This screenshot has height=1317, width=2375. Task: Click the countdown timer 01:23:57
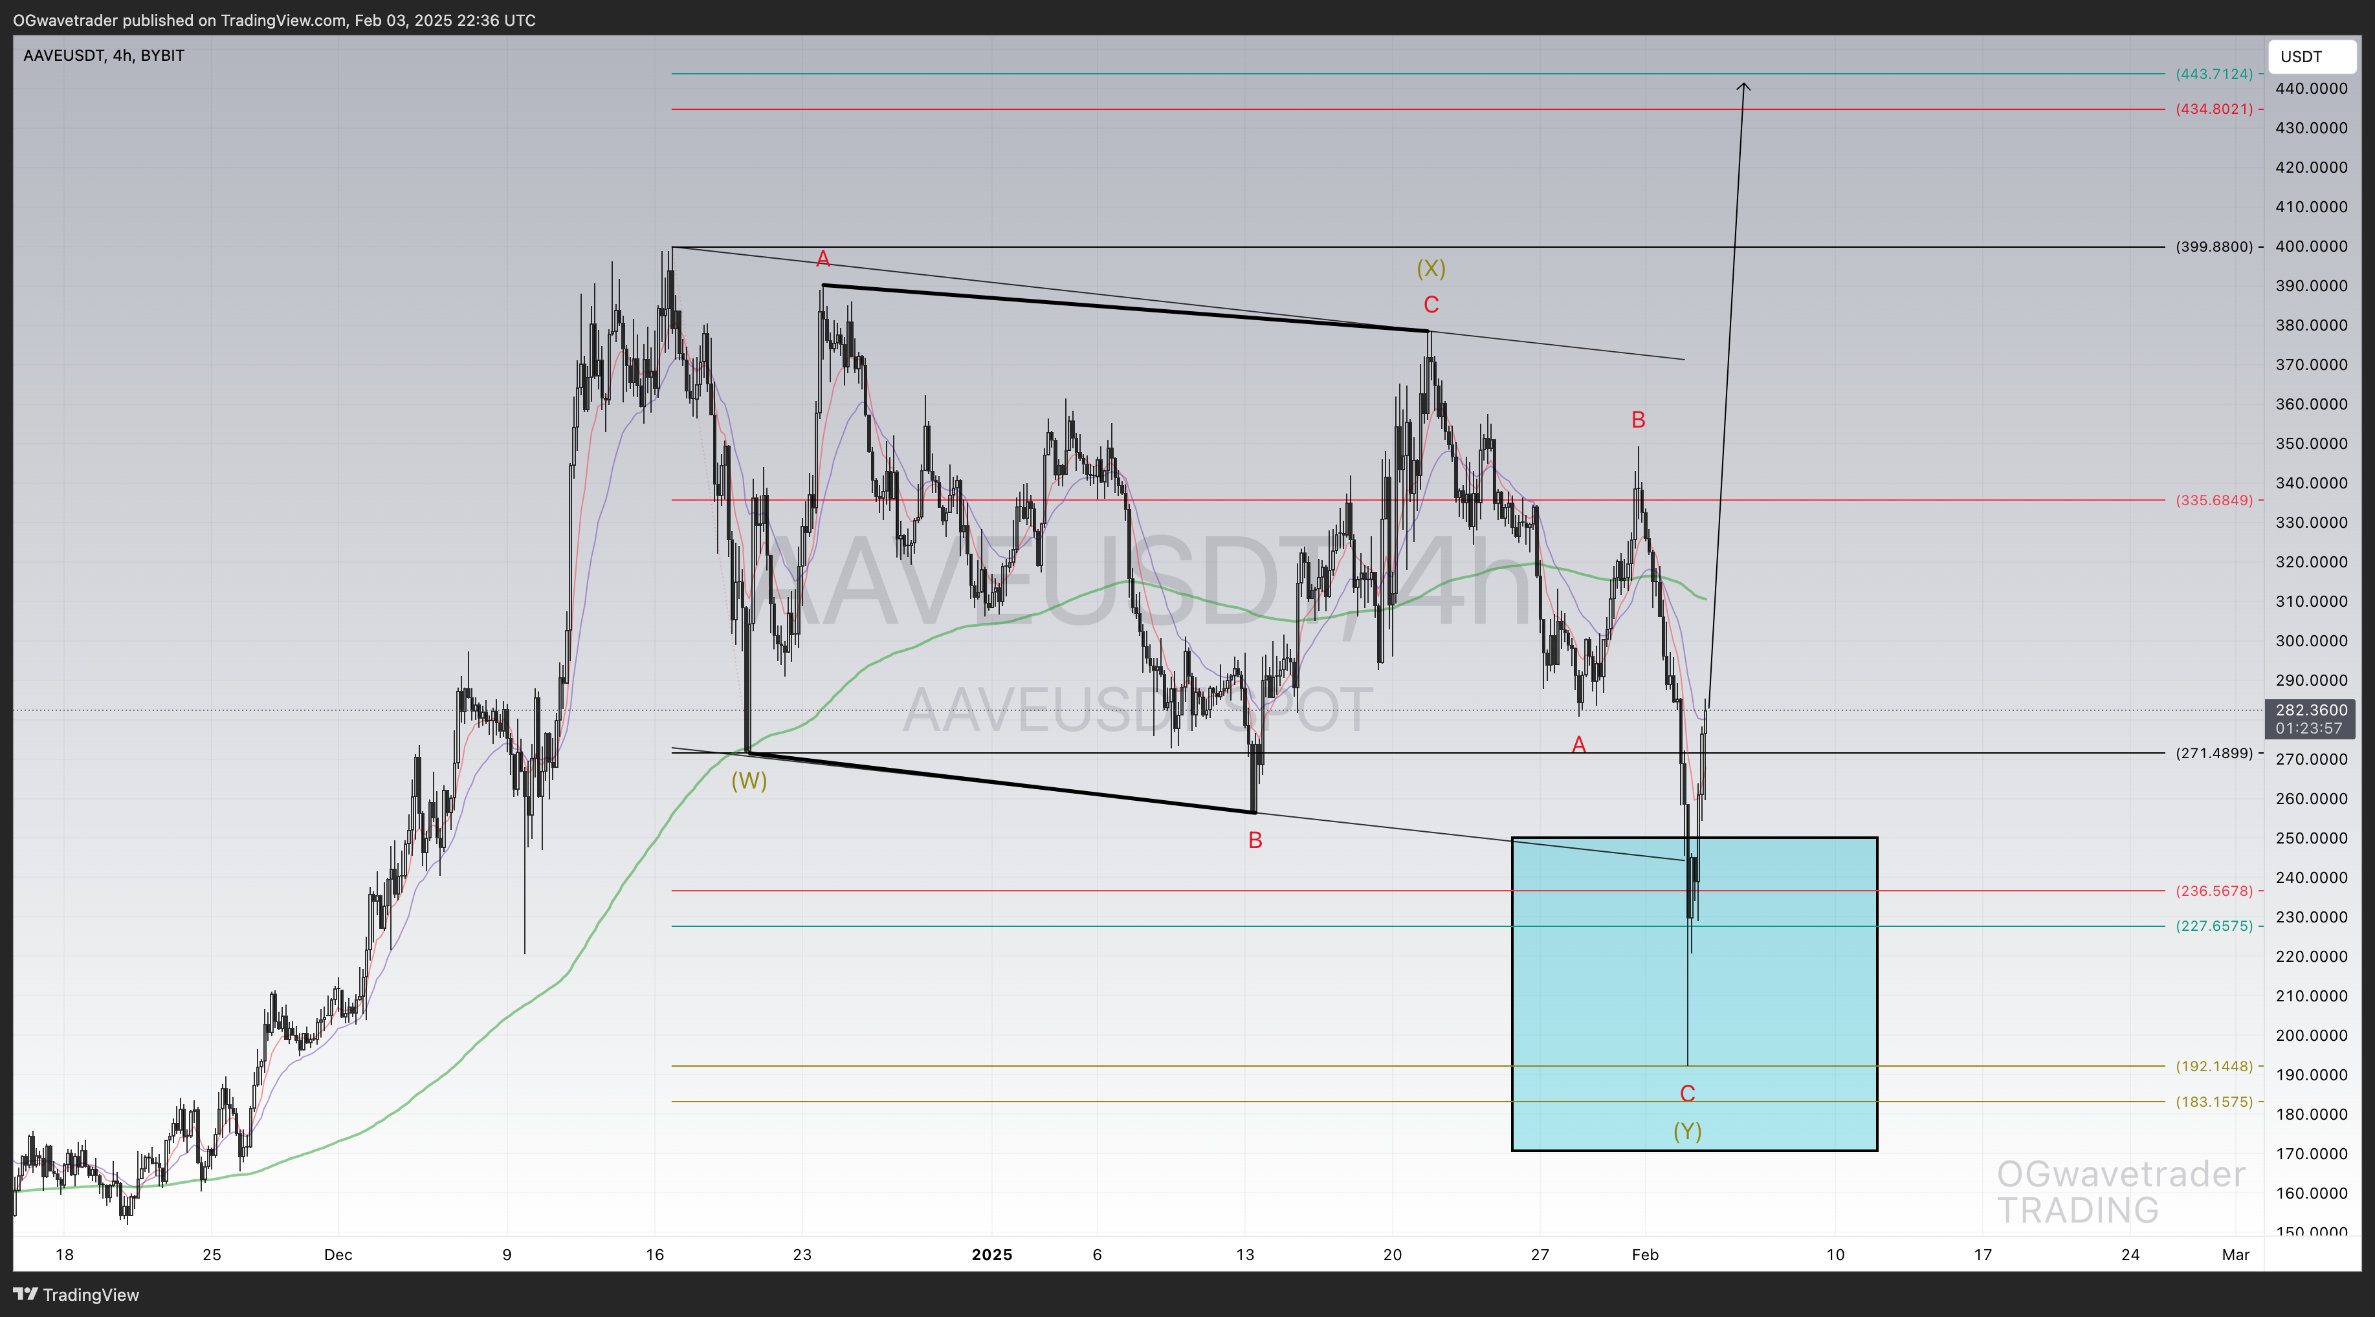coord(2308,728)
